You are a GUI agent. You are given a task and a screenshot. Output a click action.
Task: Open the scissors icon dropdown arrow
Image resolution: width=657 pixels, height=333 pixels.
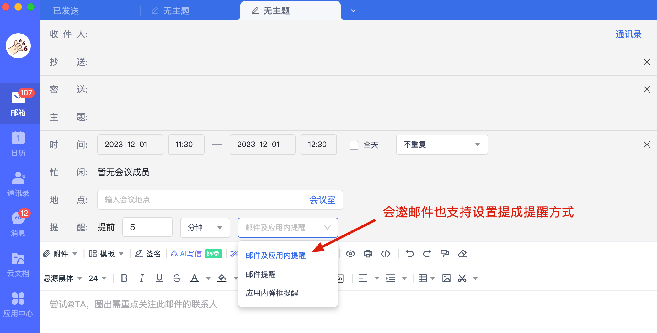pos(475,278)
